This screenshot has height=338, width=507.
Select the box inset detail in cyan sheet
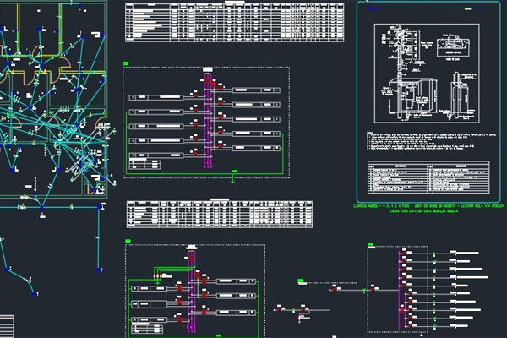pos(453,48)
